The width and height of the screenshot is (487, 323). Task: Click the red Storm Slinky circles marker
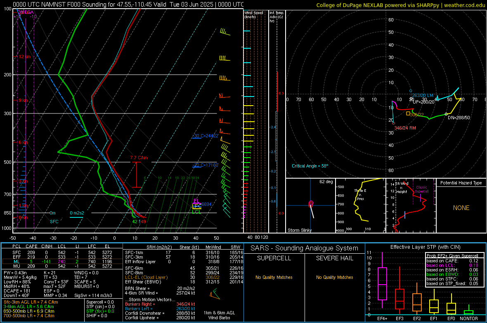click(x=311, y=204)
